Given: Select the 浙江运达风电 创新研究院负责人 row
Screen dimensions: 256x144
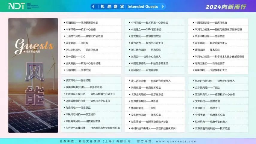Looking at the screenshot, I should (155, 81).
